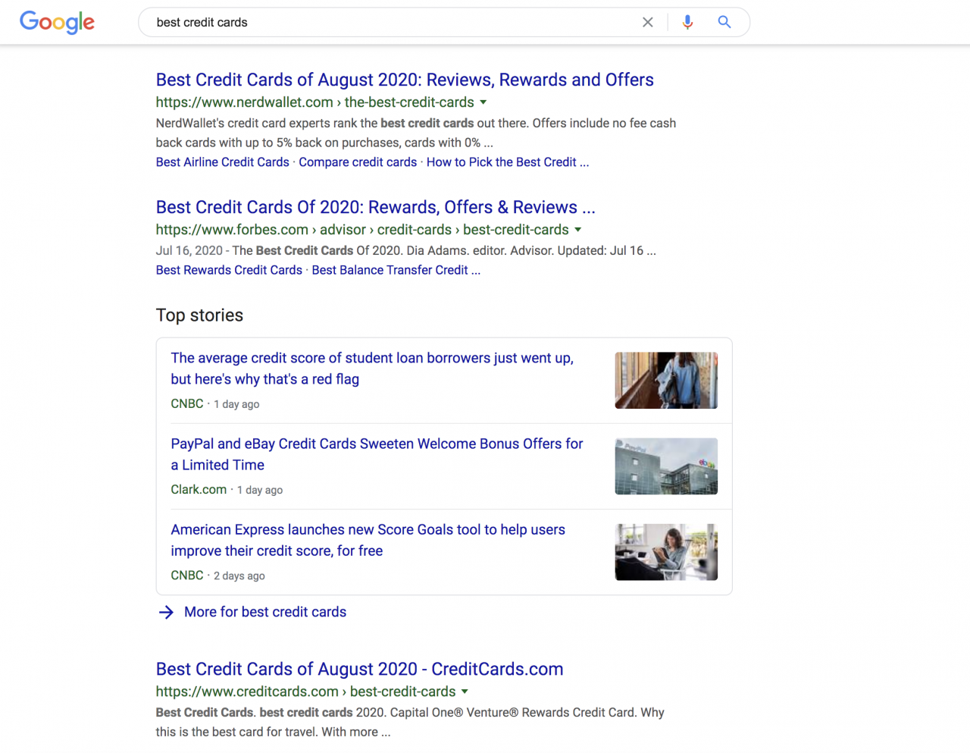The width and height of the screenshot is (970, 753).
Task: Click forbes.com advisor green URL text
Action: point(362,230)
